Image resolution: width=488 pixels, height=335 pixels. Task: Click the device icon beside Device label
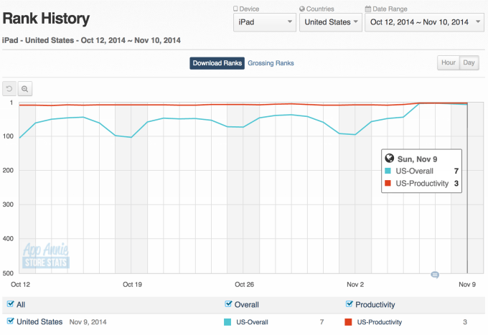235,9
